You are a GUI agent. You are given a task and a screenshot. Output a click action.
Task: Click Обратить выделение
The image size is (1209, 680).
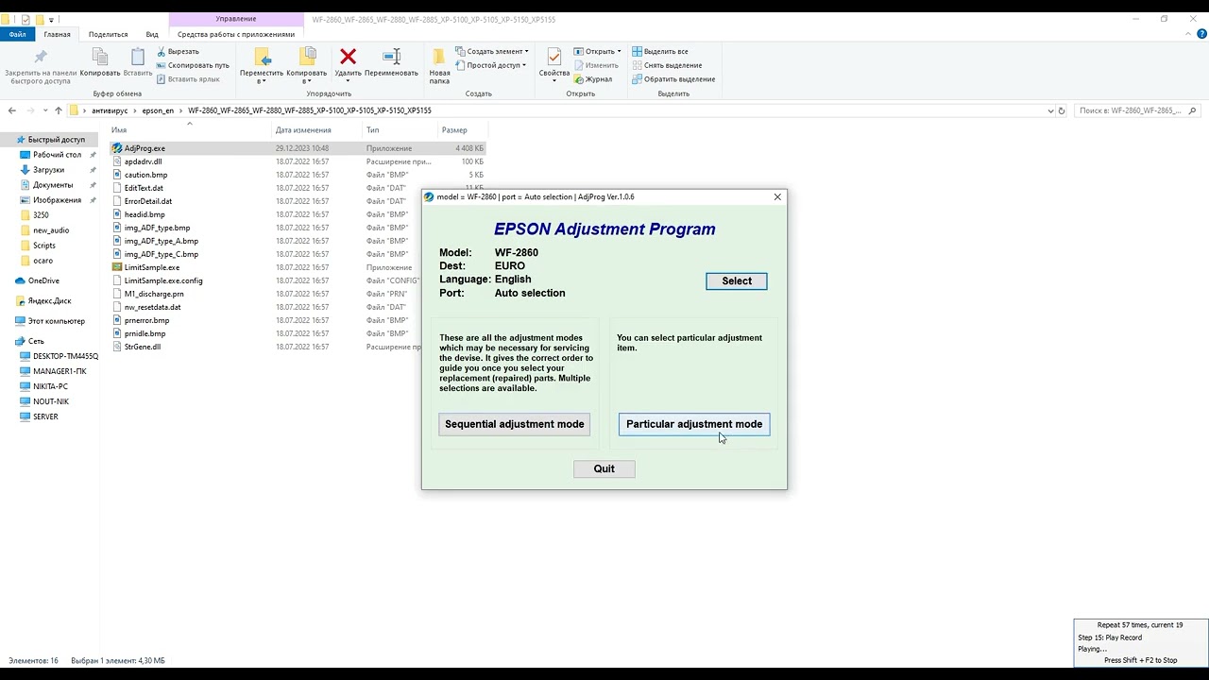point(673,78)
